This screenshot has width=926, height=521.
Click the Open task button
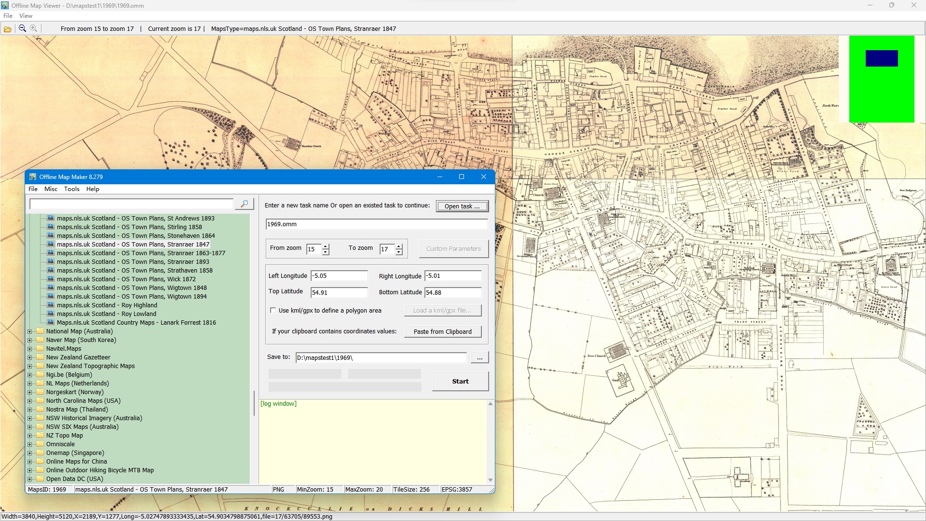[462, 206]
